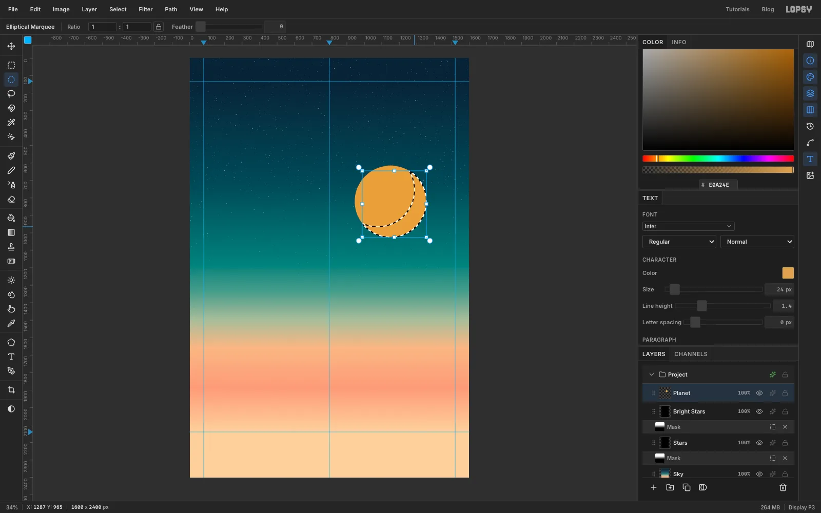Add a new layer with plus icon
Viewport: 821px width, 513px height.
point(654,487)
